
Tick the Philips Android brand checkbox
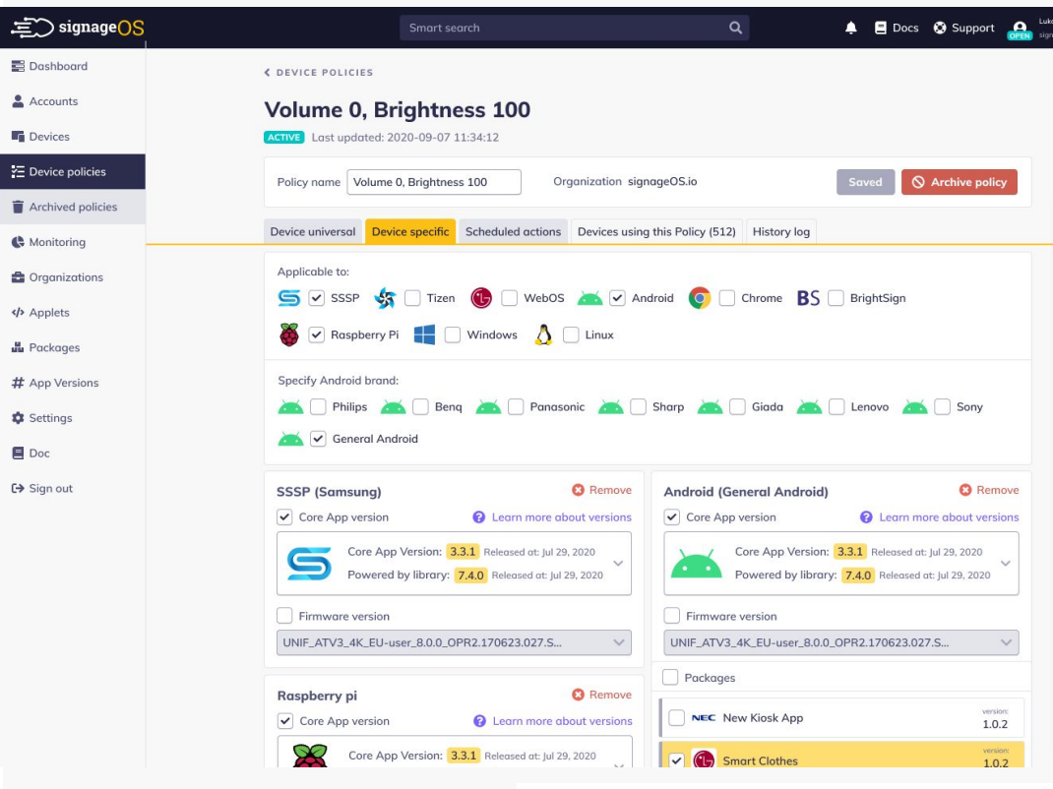pyautogui.click(x=319, y=406)
